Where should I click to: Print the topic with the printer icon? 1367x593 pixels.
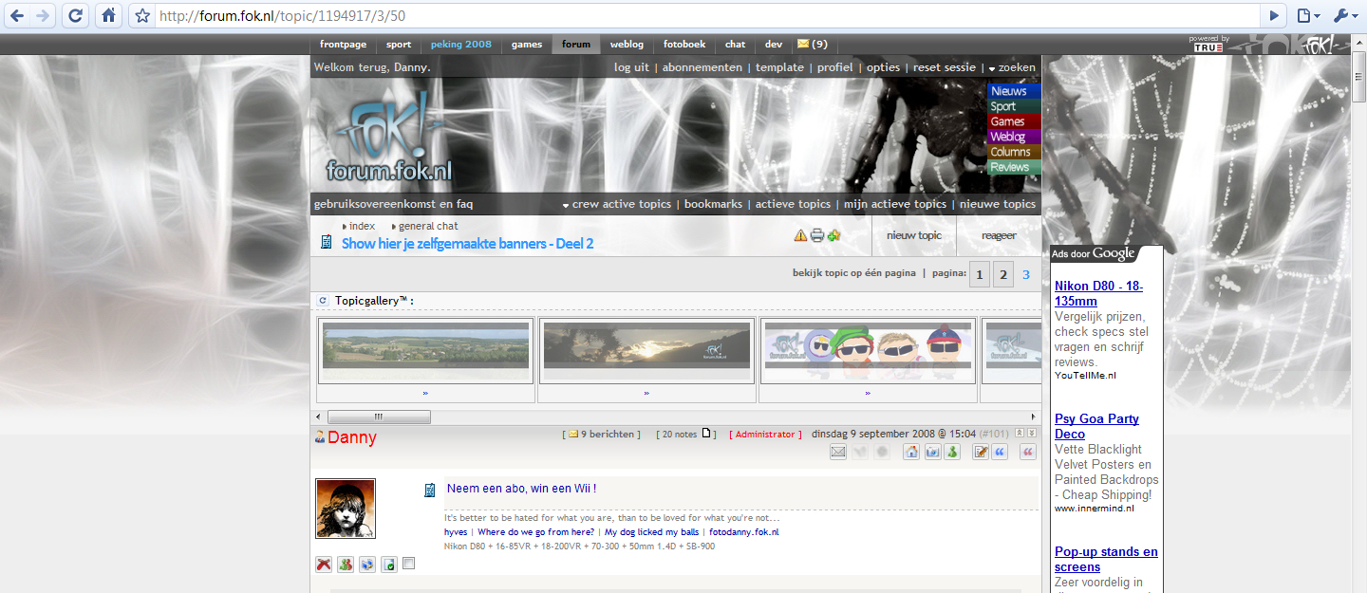tap(816, 235)
